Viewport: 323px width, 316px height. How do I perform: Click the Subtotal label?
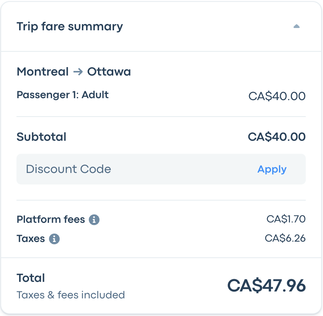41,137
